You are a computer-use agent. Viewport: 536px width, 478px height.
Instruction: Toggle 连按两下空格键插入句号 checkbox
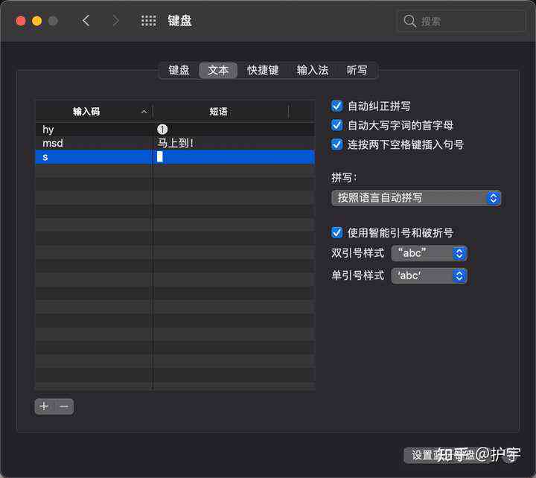(x=336, y=144)
